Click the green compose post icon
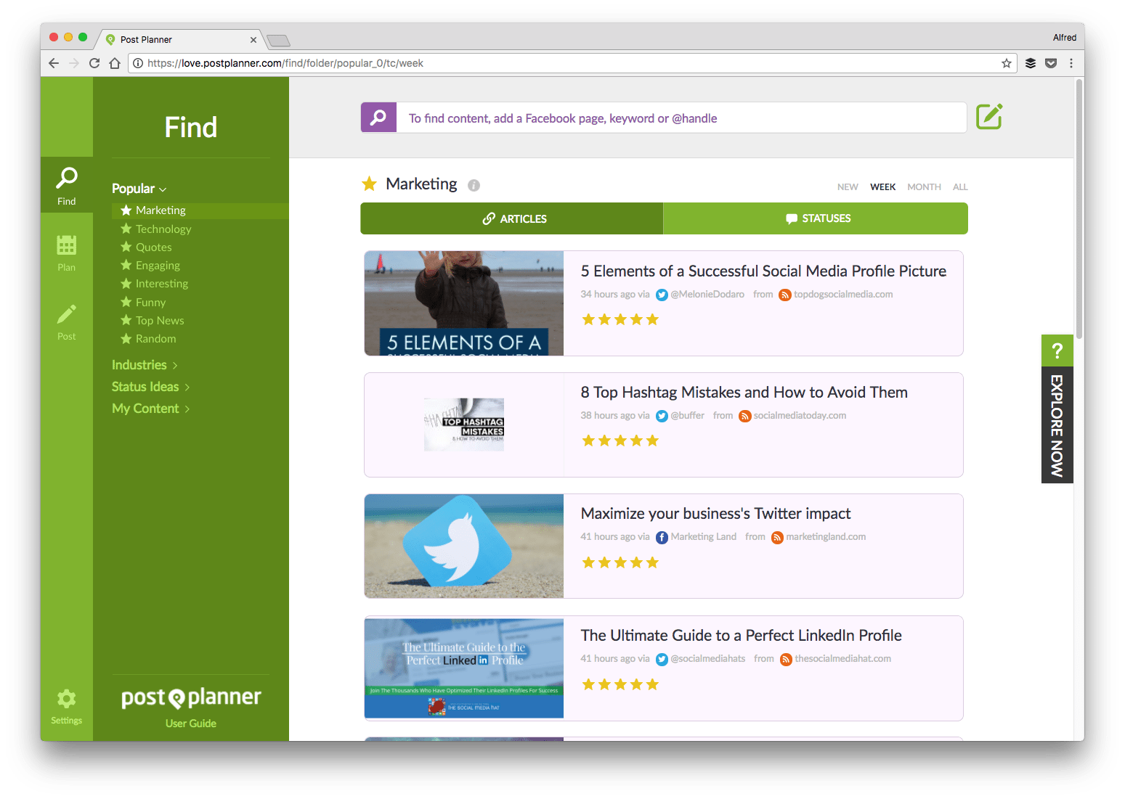 pyautogui.click(x=988, y=117)
